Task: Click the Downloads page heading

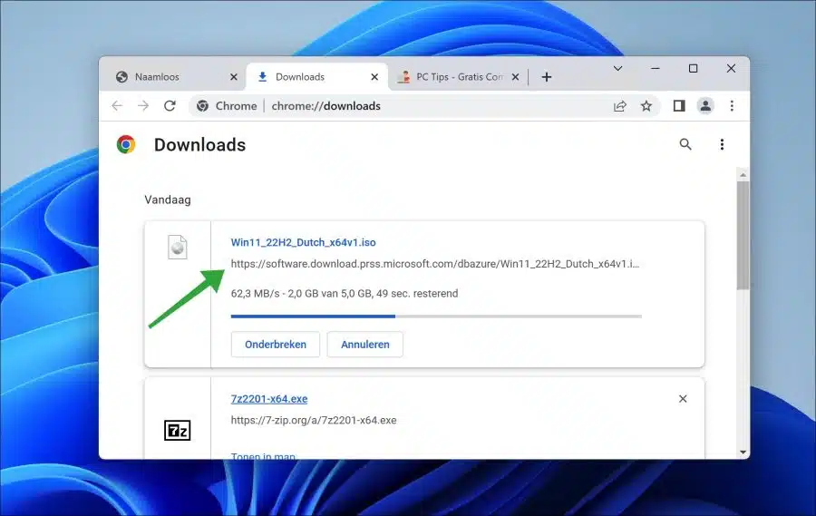Action: pyautogui.click(x=199, y=145)
